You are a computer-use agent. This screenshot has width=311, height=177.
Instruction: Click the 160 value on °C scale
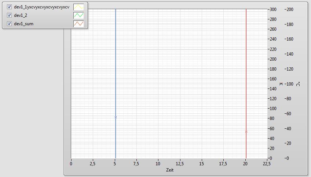coord(290,39)
